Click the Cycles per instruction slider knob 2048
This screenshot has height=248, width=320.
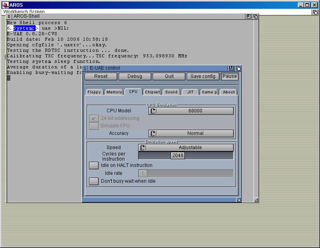pos(178,155)
